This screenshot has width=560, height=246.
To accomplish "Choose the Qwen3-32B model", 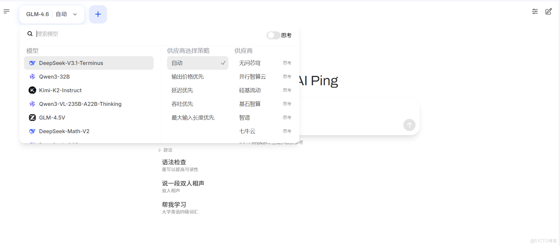I will coord(89,77).
